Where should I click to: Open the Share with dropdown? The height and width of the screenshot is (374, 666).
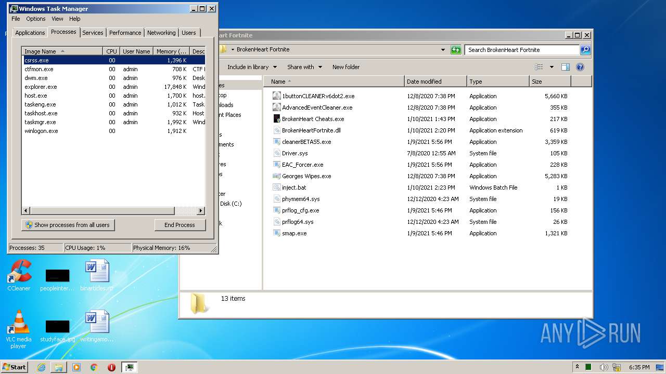coord(304,67)
